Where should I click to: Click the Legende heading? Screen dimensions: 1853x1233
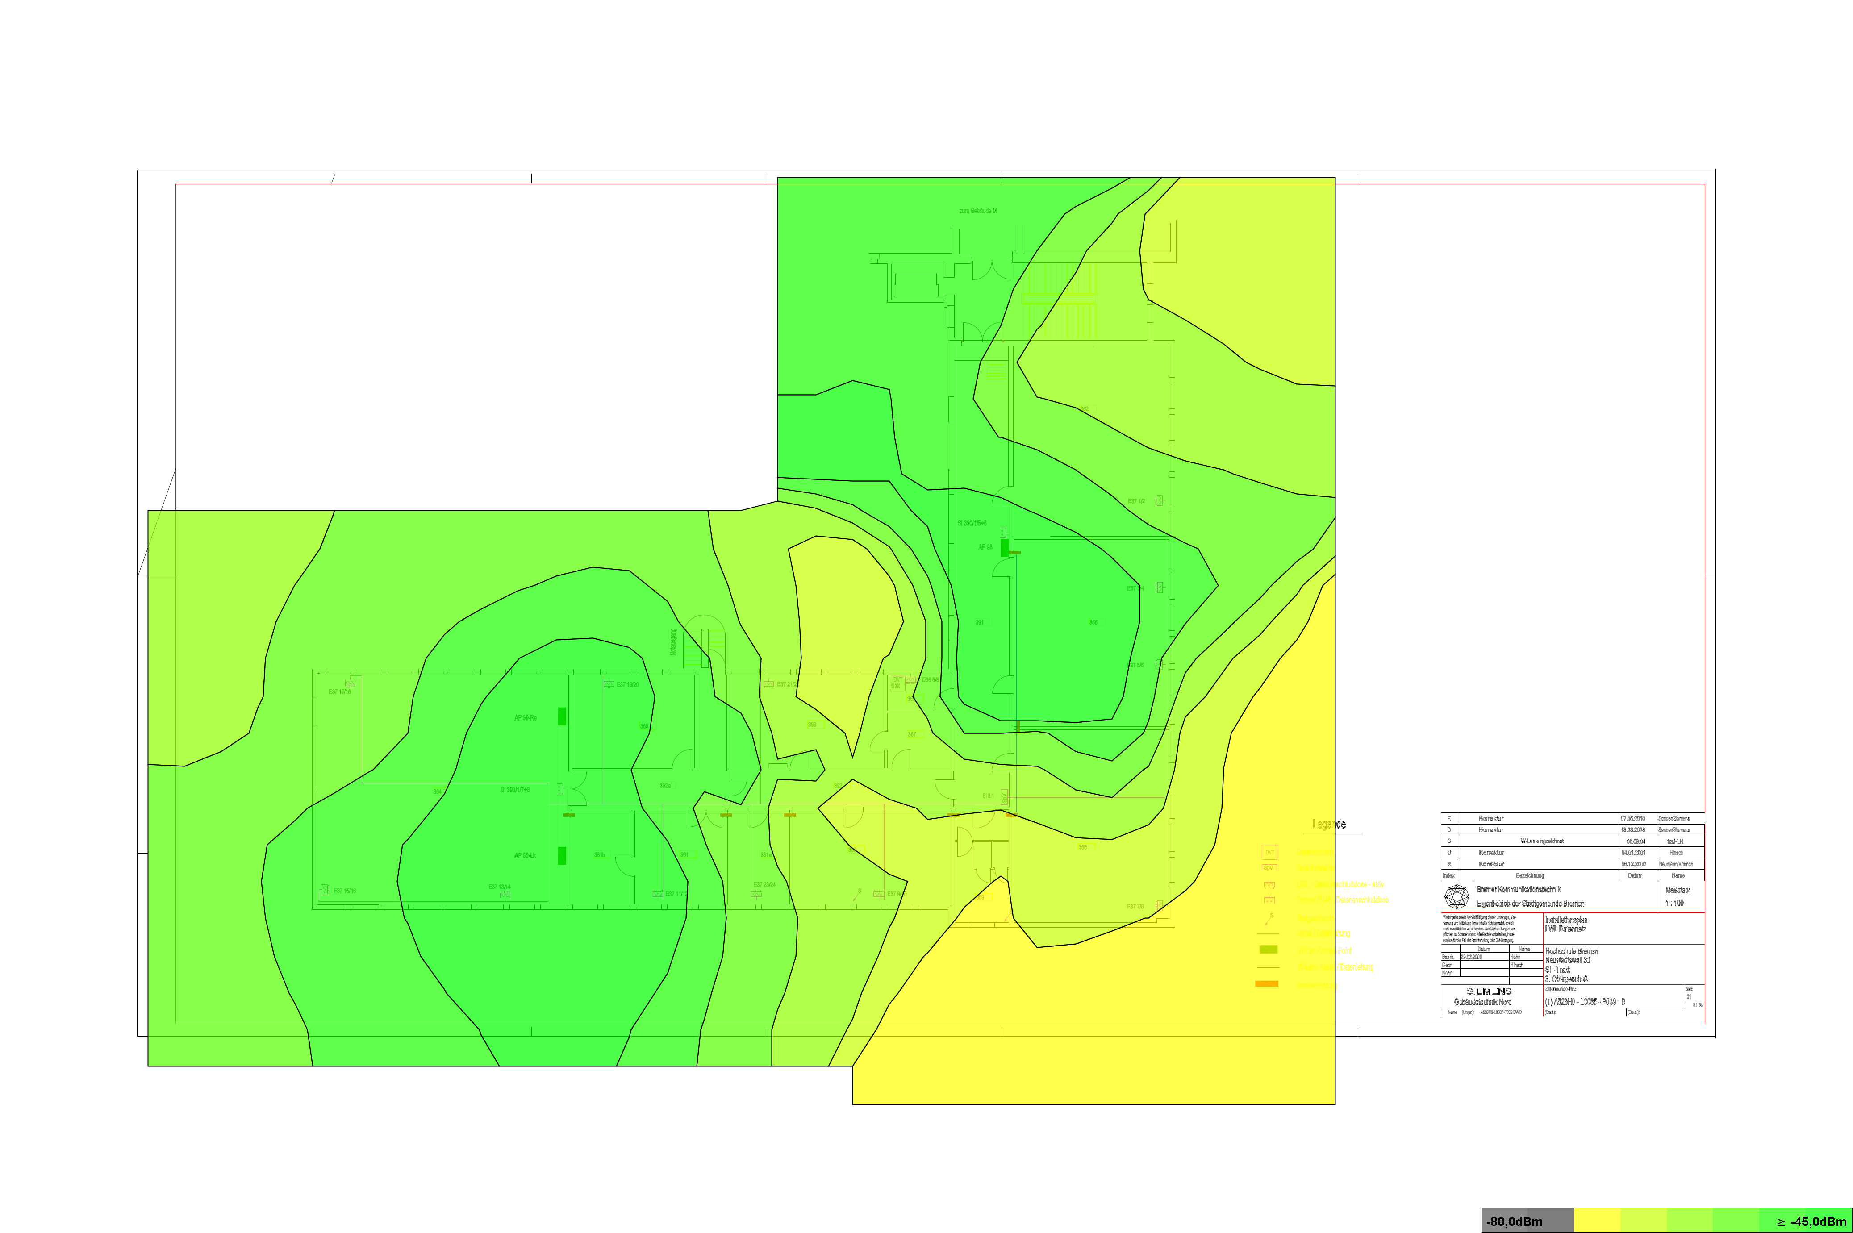tap(1328, 824)
